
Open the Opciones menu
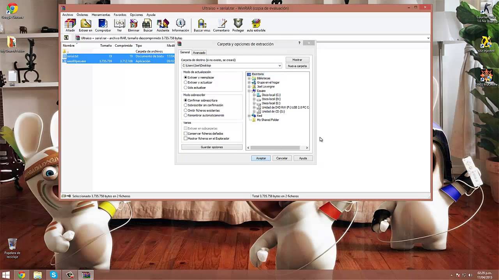136,15
